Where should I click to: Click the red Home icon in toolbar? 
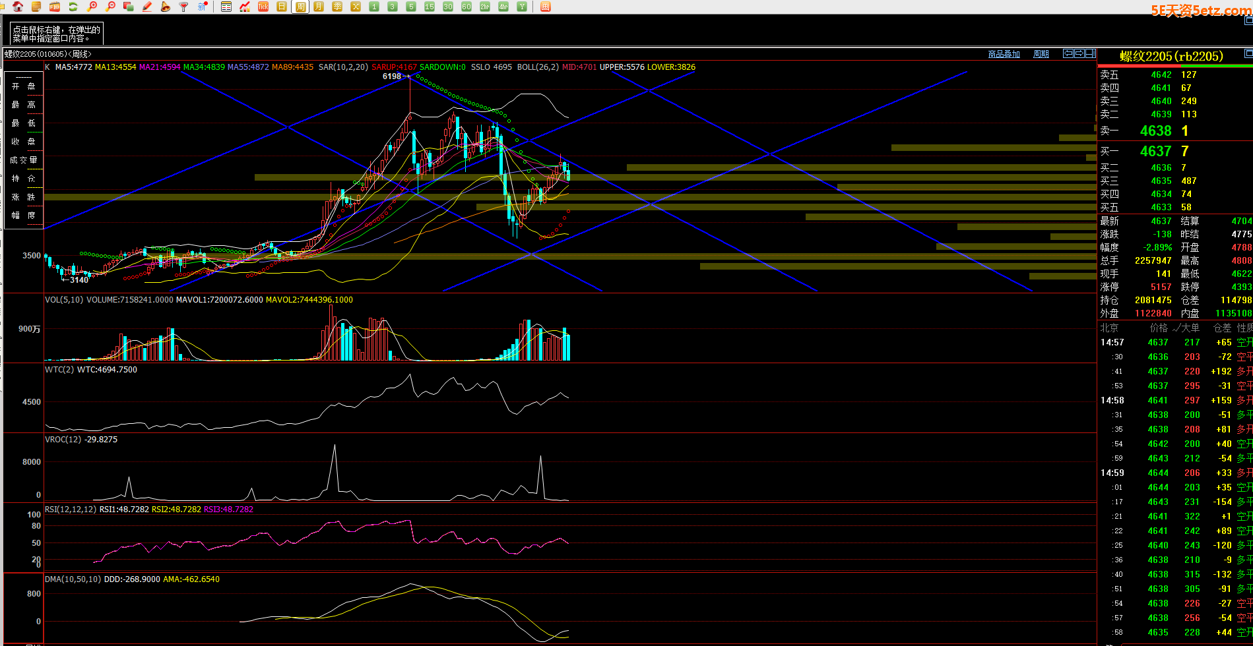[18, 7]
